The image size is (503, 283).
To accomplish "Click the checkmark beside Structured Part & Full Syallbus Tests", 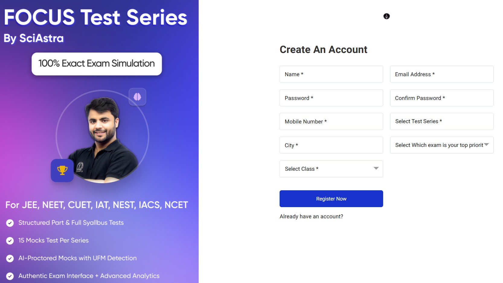I will coord(9,223).
